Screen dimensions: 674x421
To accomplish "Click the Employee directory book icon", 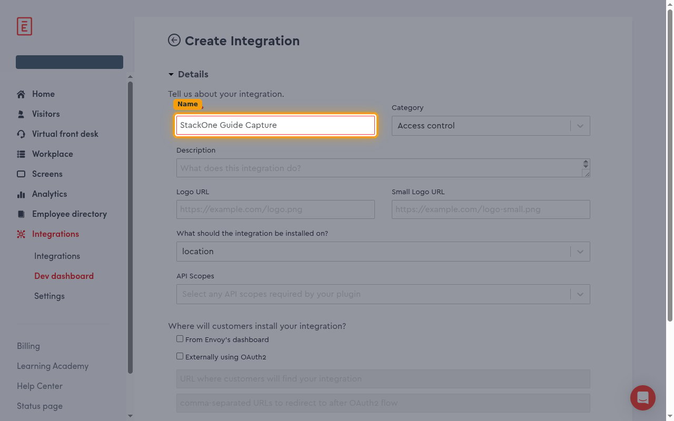I will click(x=21, y=214).
